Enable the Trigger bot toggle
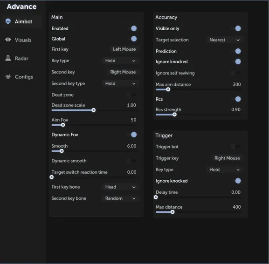Image resolution: width=269 pixels, height=264 pixels. click(x=235, y=146)
